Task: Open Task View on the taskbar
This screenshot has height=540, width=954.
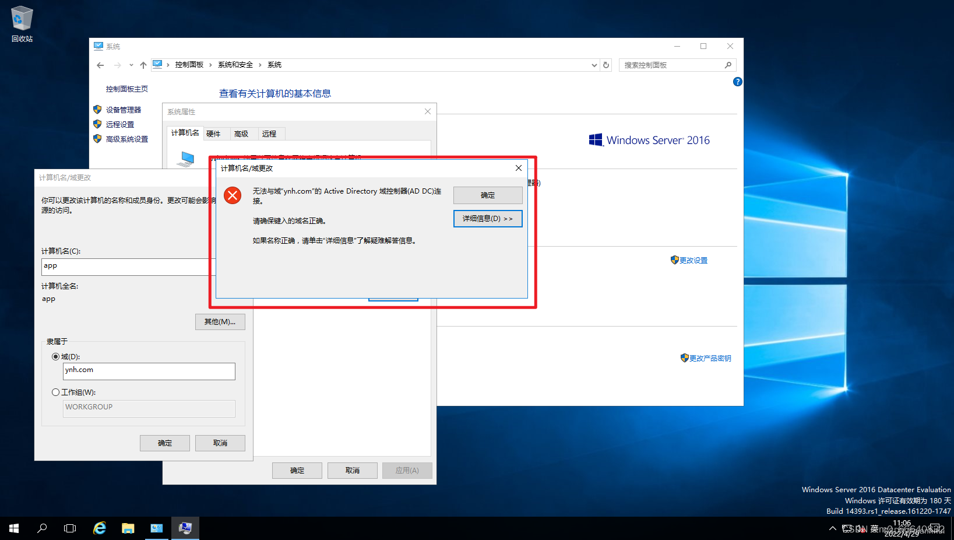Action: click(x=70, y=528)
